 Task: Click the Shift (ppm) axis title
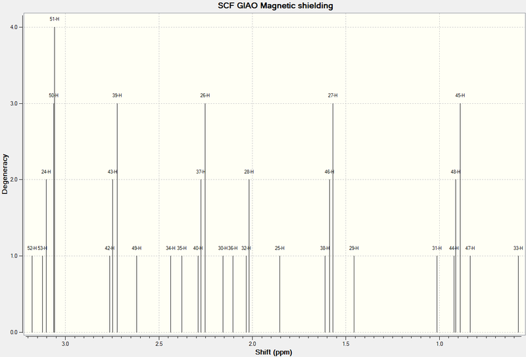(x=274, y=352)
